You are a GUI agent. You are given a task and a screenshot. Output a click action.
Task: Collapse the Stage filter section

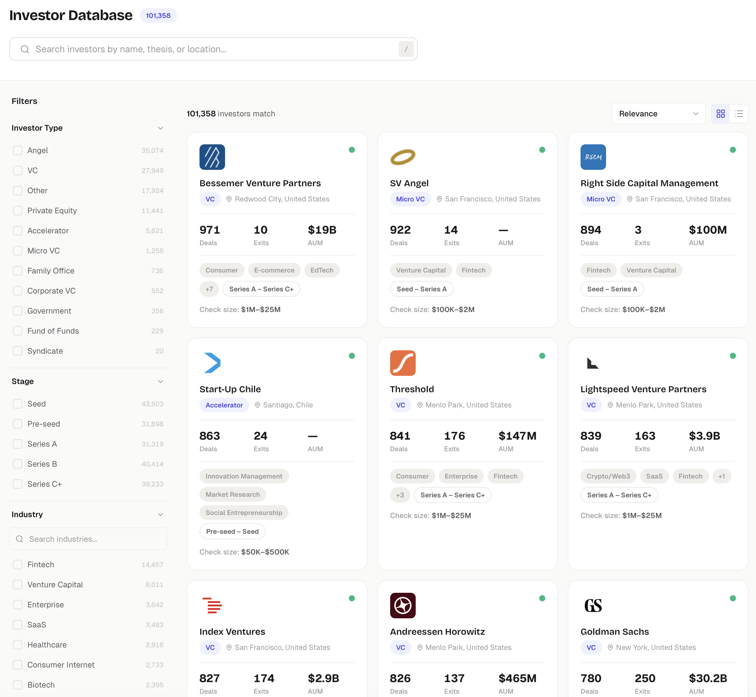[161, 381]
